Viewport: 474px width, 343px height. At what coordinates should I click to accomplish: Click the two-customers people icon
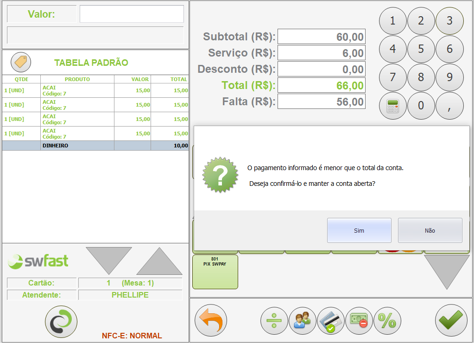click(x=302, y=321)
